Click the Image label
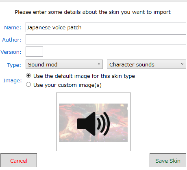This screenshot has width=187, height=170. [x=13, y=81]
